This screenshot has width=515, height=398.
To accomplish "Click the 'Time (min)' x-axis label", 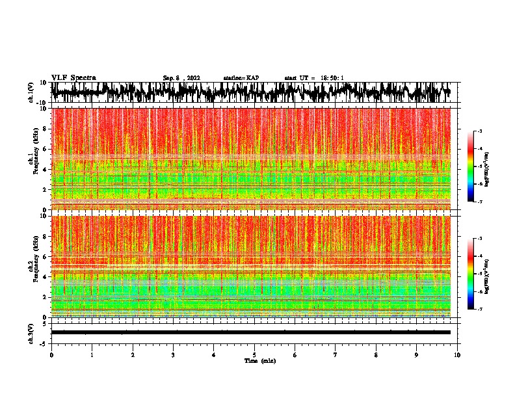I will tap(260, 361).
